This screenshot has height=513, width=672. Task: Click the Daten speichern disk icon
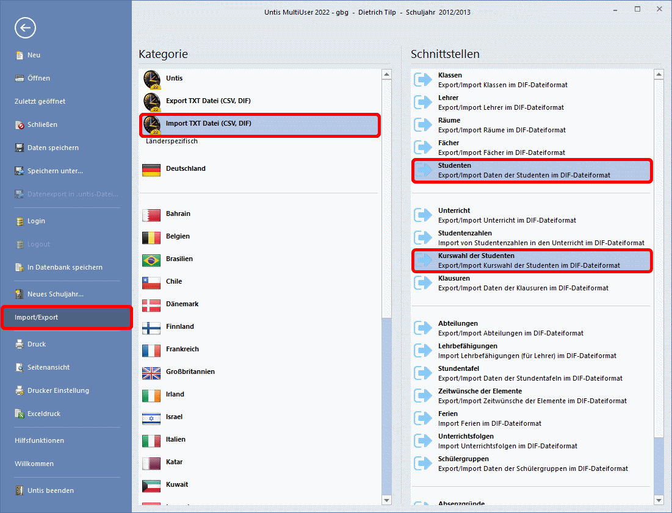click(x=20, y=148)
